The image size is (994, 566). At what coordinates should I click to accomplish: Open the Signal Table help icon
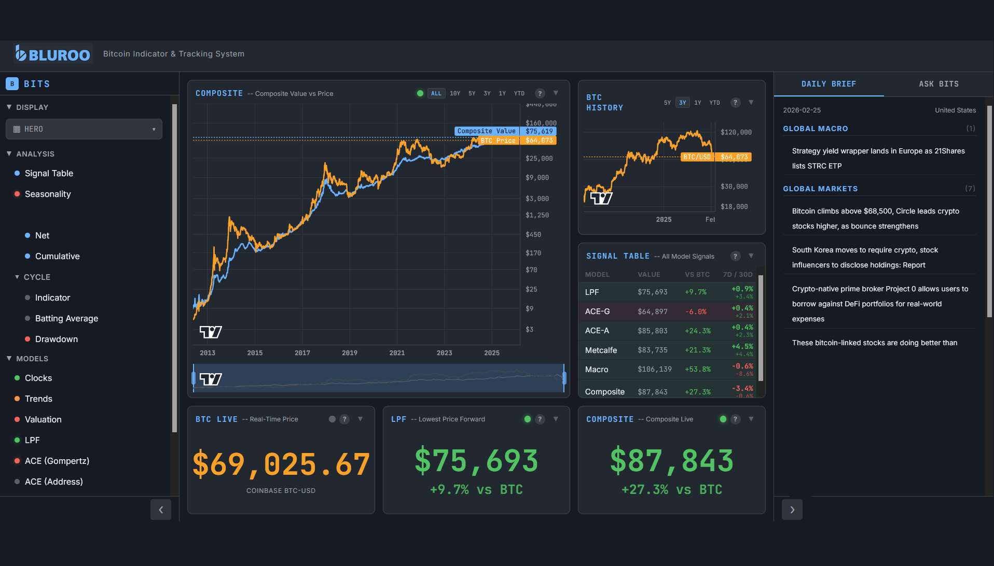point(735,256)
